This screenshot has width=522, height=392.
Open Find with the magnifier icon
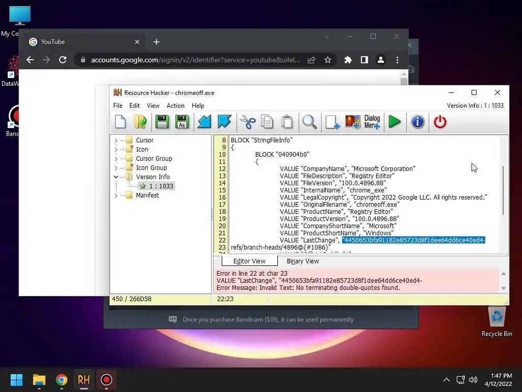tap(309, 122)
